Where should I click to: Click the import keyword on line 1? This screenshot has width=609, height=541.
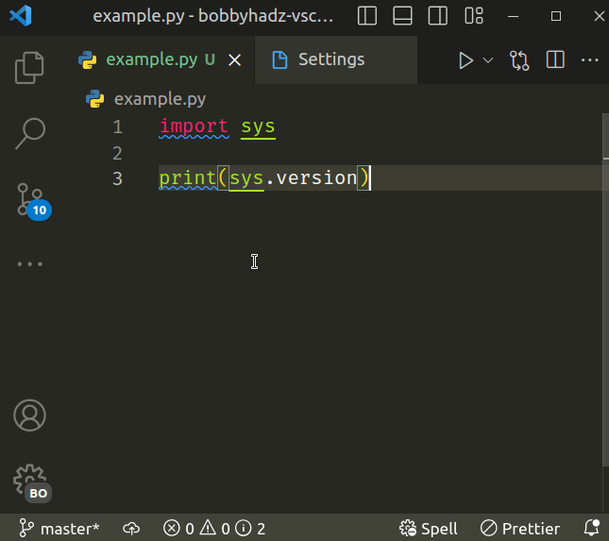pos(194,127)
